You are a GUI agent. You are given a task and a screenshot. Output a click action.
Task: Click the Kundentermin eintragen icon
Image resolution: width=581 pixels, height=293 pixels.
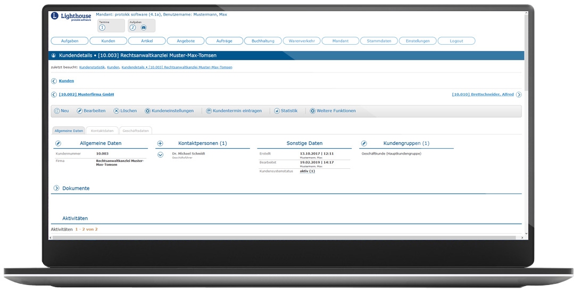[x=209, y=111]
